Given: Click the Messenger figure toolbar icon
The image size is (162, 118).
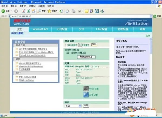Looking at the screenshot, I should point(102,11).
